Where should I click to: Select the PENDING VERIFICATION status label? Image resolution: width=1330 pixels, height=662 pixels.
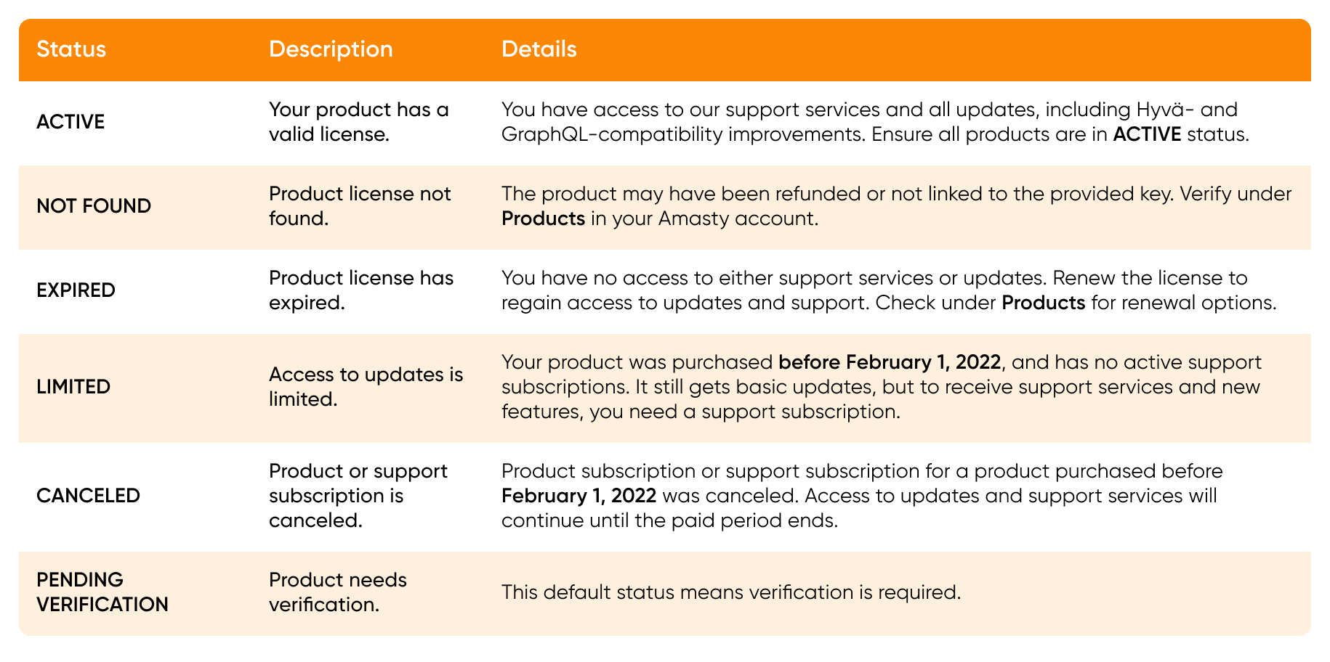tap(102, 592)
